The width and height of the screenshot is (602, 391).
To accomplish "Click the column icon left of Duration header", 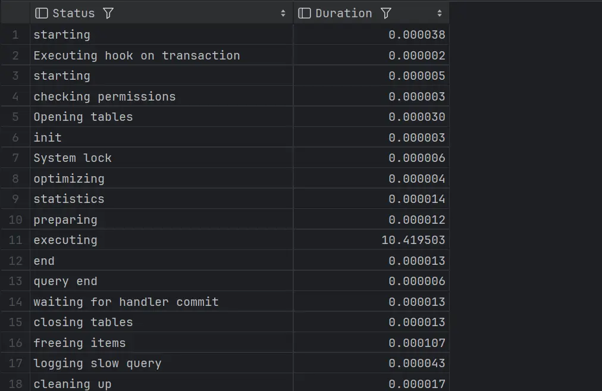I will pos(305,13).
